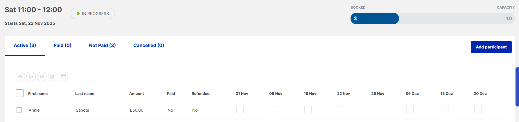Click the IN PROGRESS status badge
This screenshot has height=122, width=519.
point(93,14)
